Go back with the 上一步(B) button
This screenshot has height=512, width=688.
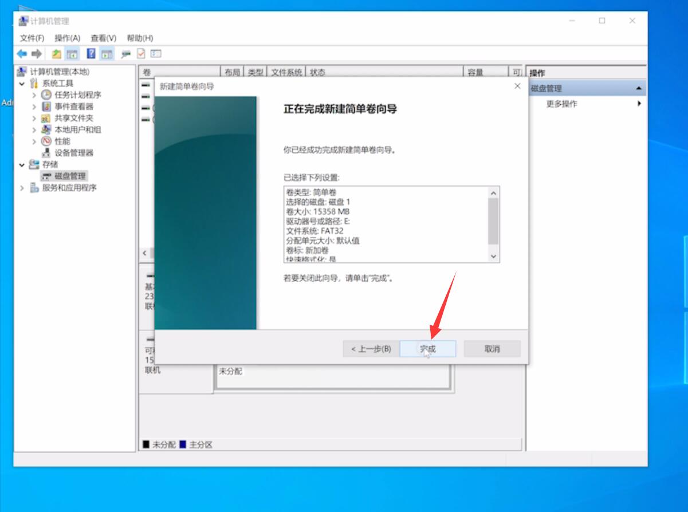tap(371, 349)
